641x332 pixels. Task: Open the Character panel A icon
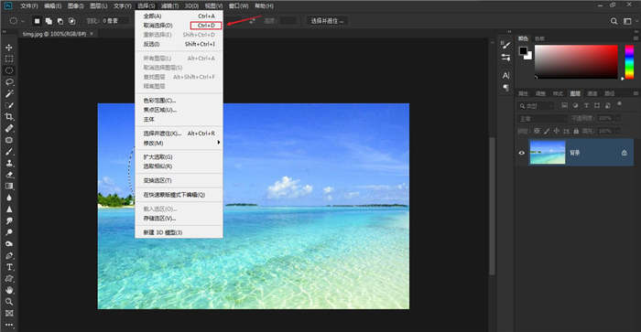[x=506, y=76]
